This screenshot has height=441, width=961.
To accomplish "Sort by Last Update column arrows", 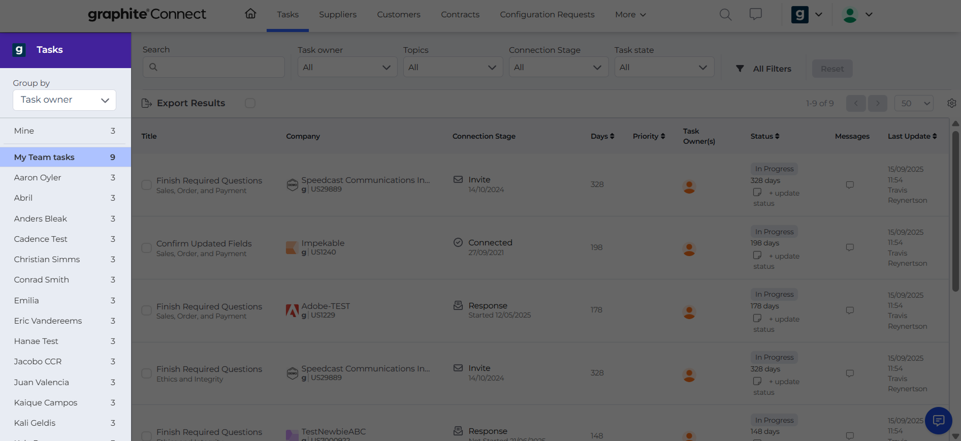I will tap(935, 136).
